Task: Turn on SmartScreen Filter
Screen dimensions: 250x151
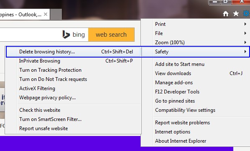Action: (73, 119)
